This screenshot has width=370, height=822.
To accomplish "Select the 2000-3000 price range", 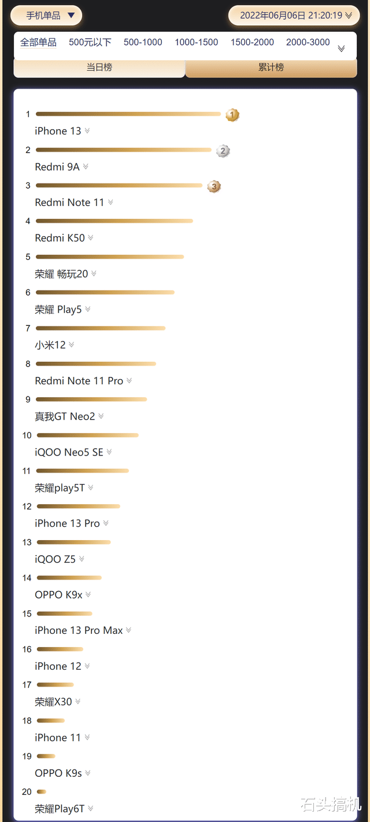I will (x=308, y=42).
